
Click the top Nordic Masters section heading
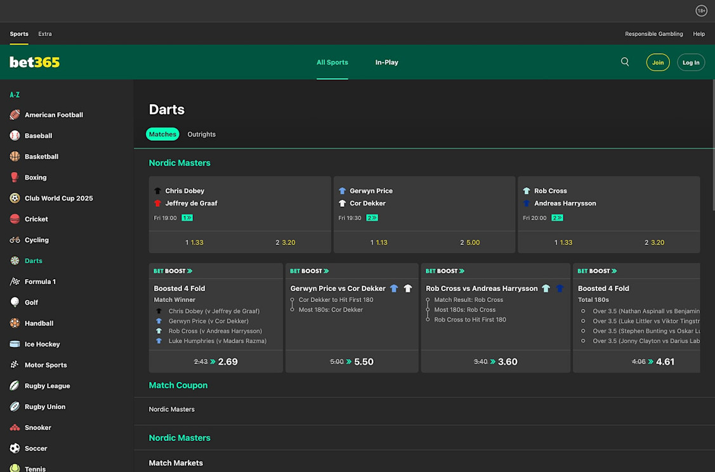click(180, 163)
